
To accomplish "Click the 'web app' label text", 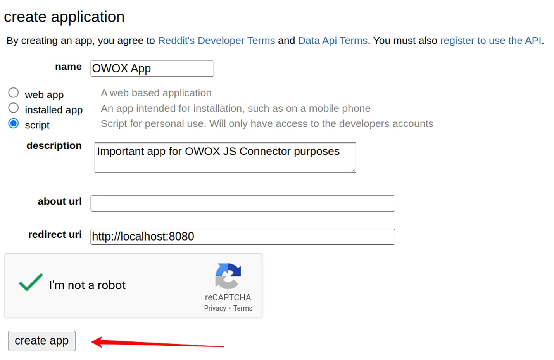I will click(x=44, y=95).
